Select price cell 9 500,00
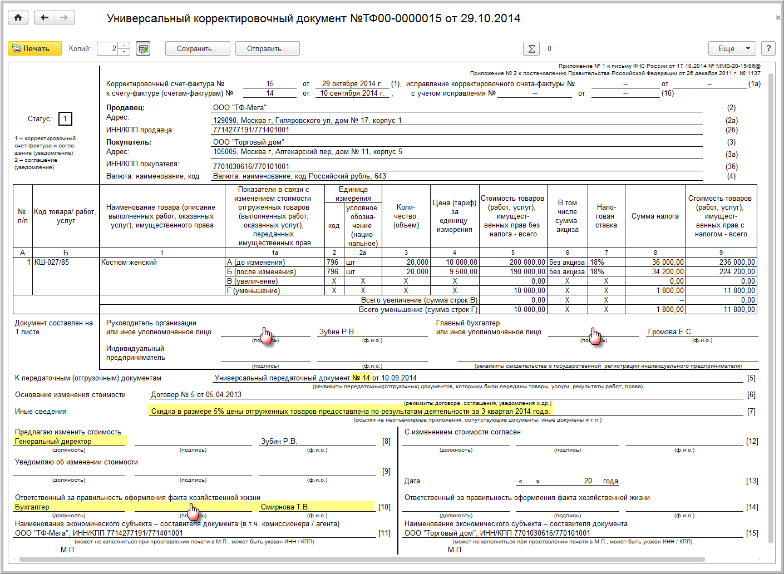Viewport: 784px width, 574px height. (x=455, y=271)
